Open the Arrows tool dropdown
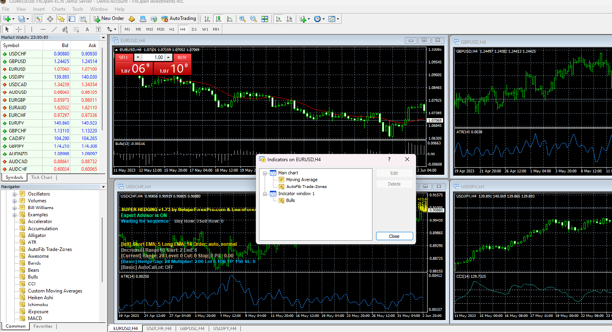 (x=115, y=29)
